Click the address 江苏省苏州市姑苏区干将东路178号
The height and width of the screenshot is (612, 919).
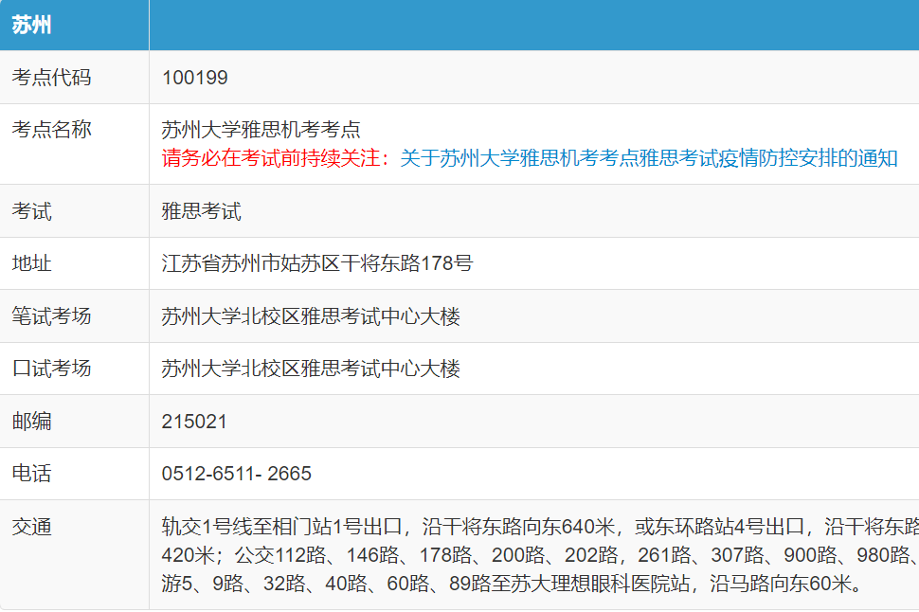click(317, 263)
